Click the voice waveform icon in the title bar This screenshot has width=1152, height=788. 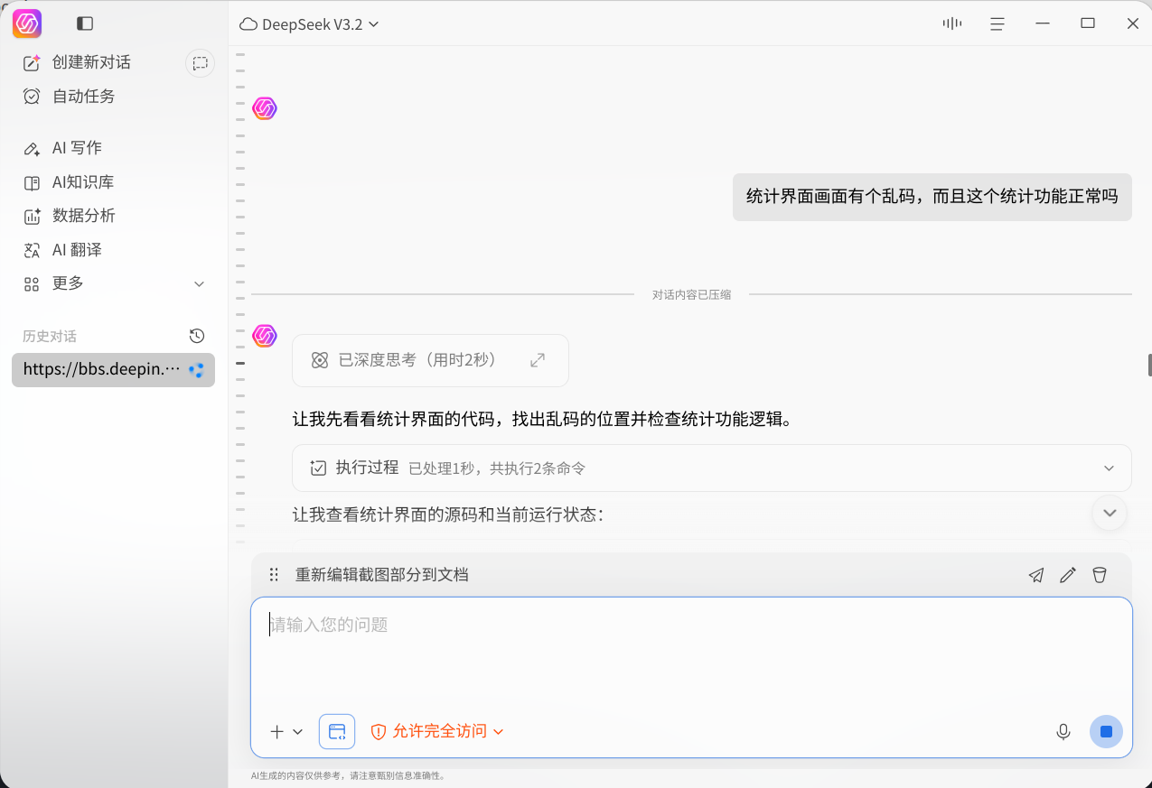[952, 23]
